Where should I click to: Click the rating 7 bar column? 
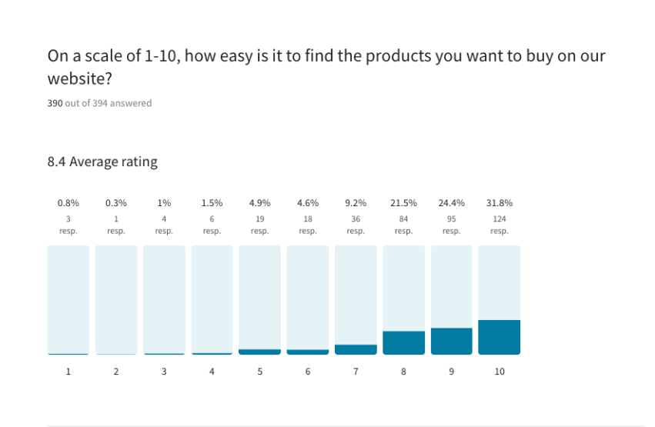point(356,300)
